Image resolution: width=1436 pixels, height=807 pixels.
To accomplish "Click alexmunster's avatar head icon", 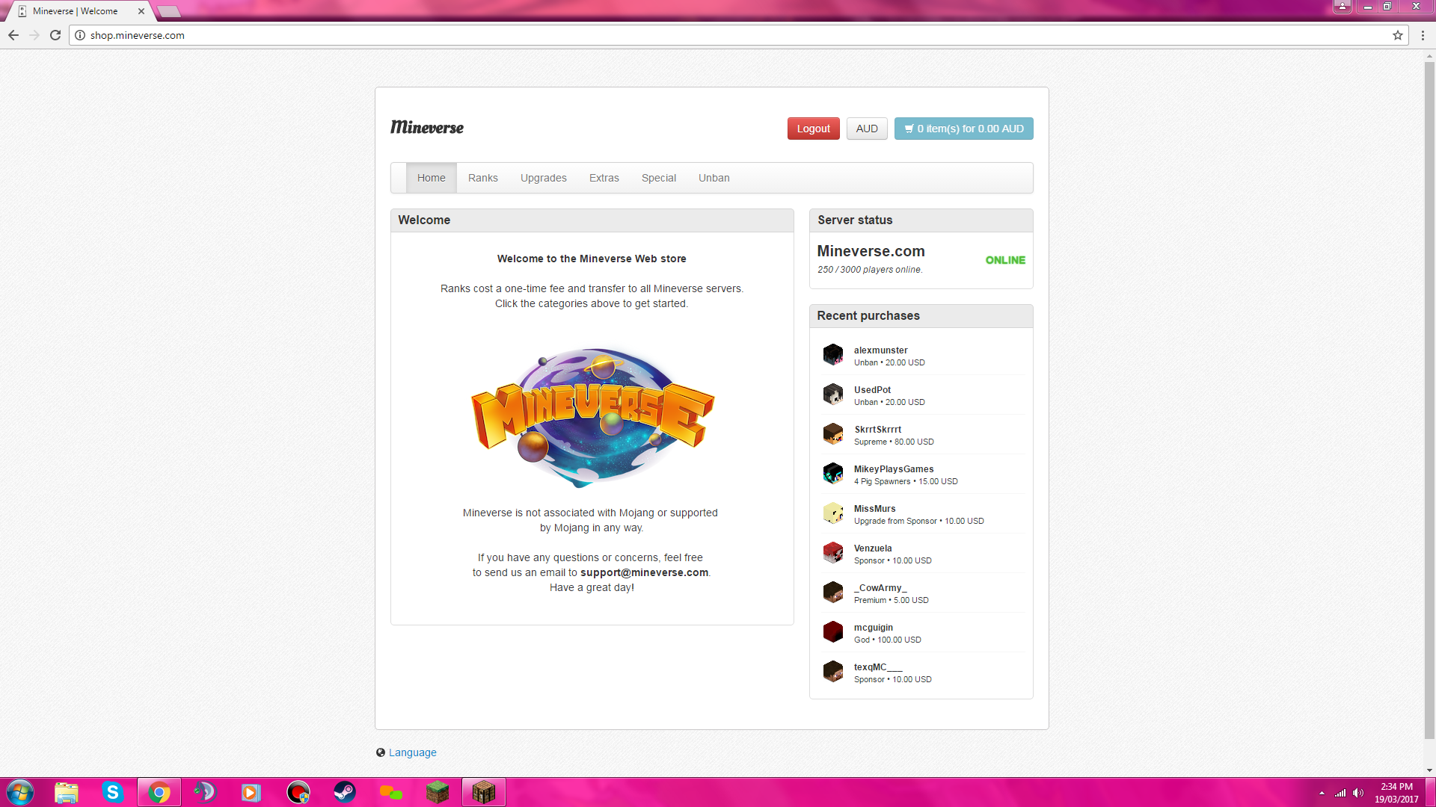I will (832, 355).
